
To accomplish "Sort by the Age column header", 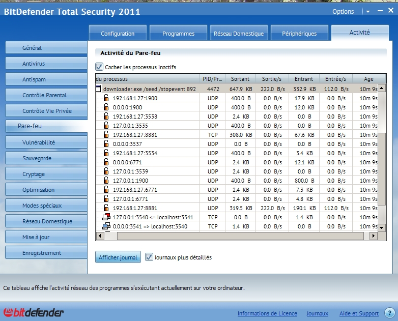I will tap(369, 79).
